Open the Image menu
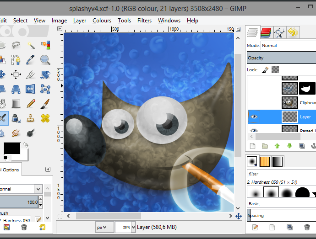Viewport: 316px width, 239px height. [59, 21]
